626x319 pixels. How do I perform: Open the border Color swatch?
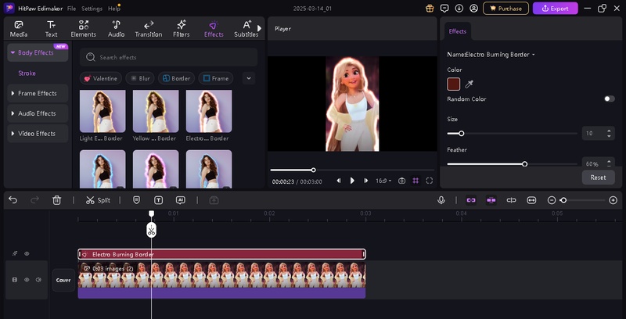pyautogui.click(x=454, y=84)
